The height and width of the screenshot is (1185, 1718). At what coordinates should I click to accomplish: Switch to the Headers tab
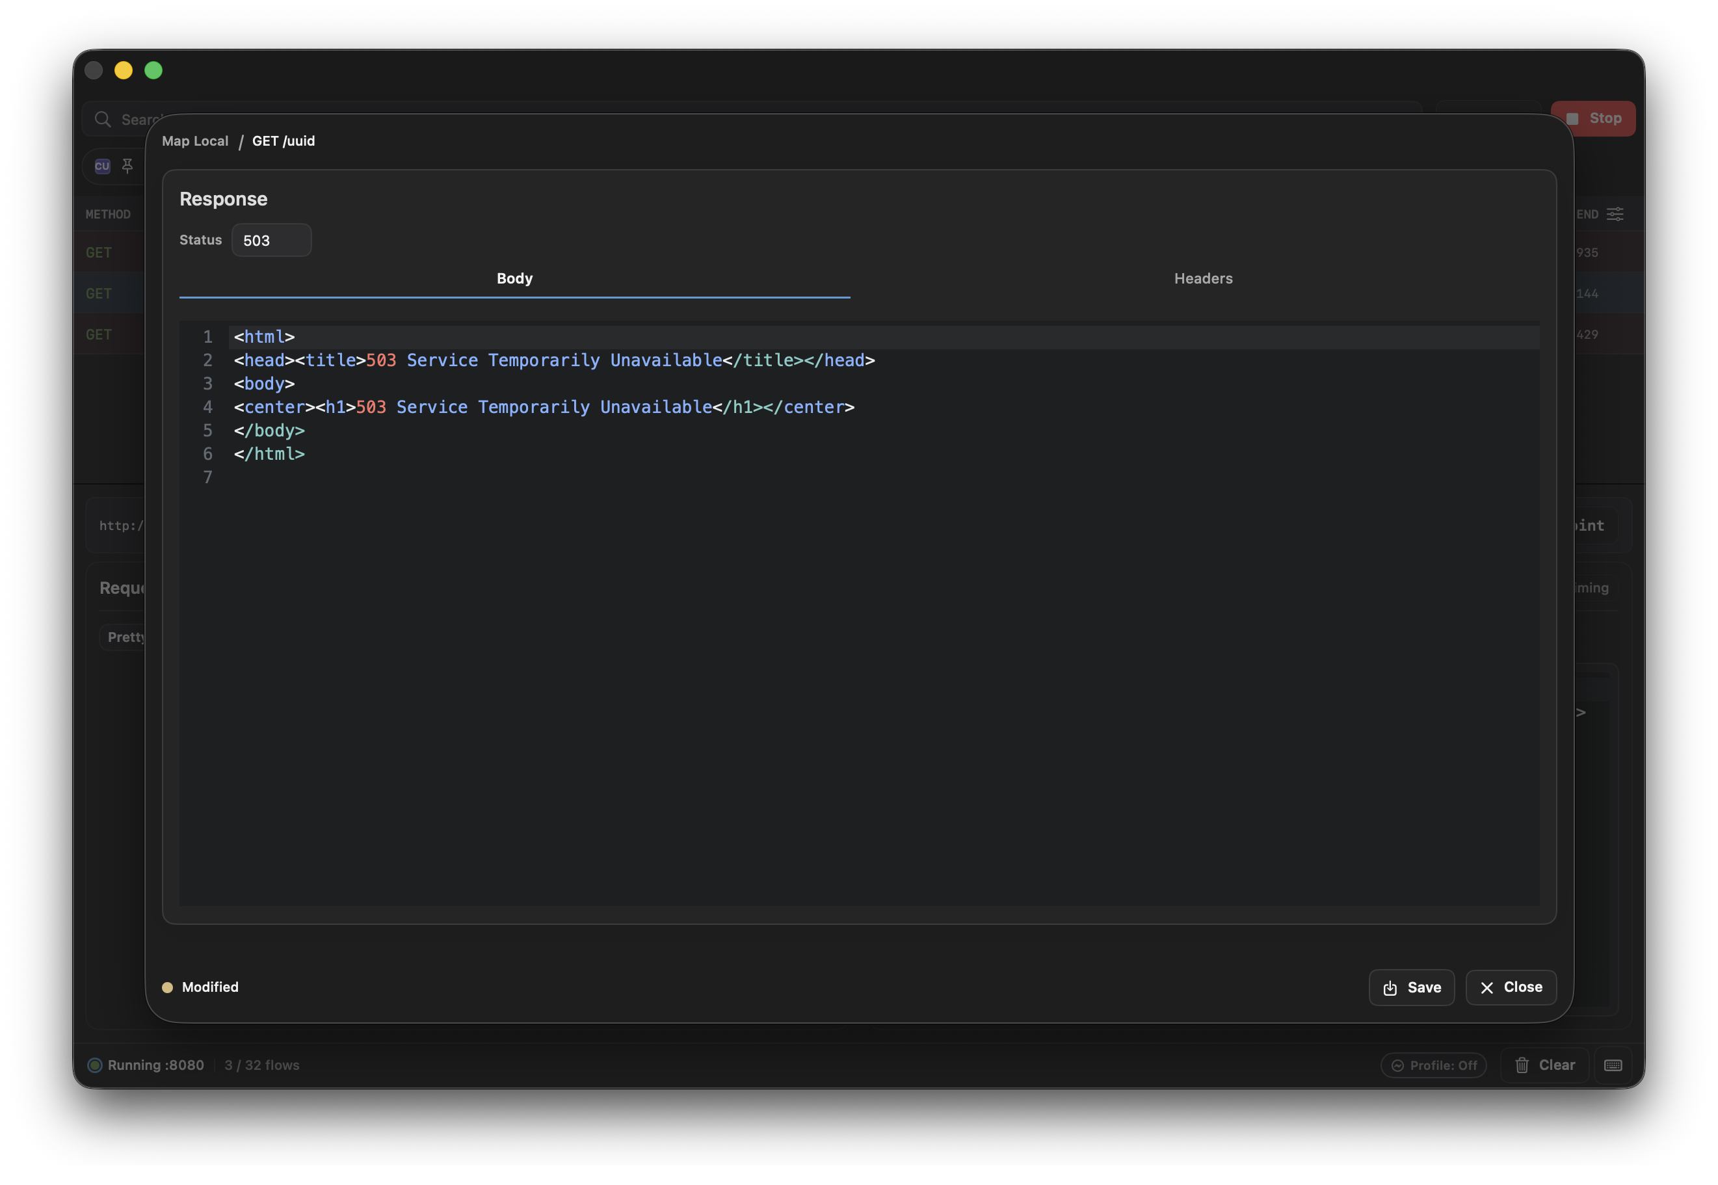[x=1202, y=278]
